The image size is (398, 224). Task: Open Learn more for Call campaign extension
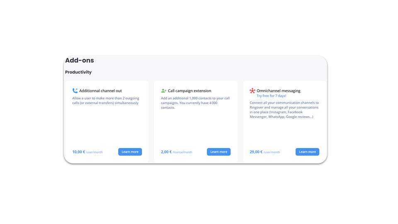click(x=219, y=152)
